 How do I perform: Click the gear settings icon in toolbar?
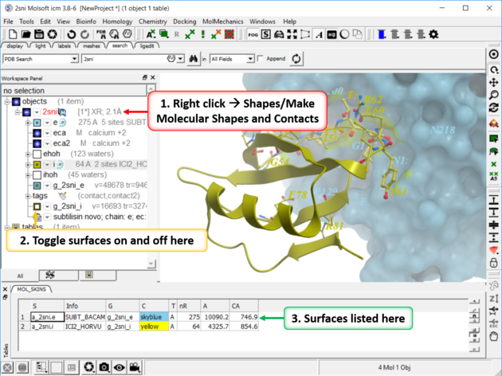pyautogui.click(x=433, y=34)
